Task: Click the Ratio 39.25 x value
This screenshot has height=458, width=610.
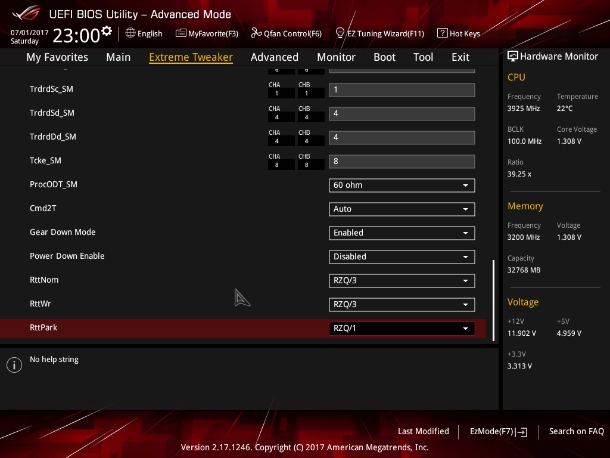Action: click(519, 174)
